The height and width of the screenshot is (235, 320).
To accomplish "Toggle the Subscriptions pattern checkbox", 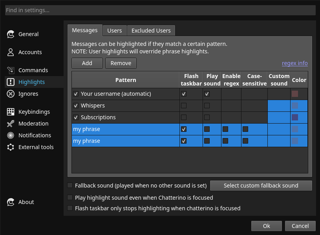I will click(76, 118).
